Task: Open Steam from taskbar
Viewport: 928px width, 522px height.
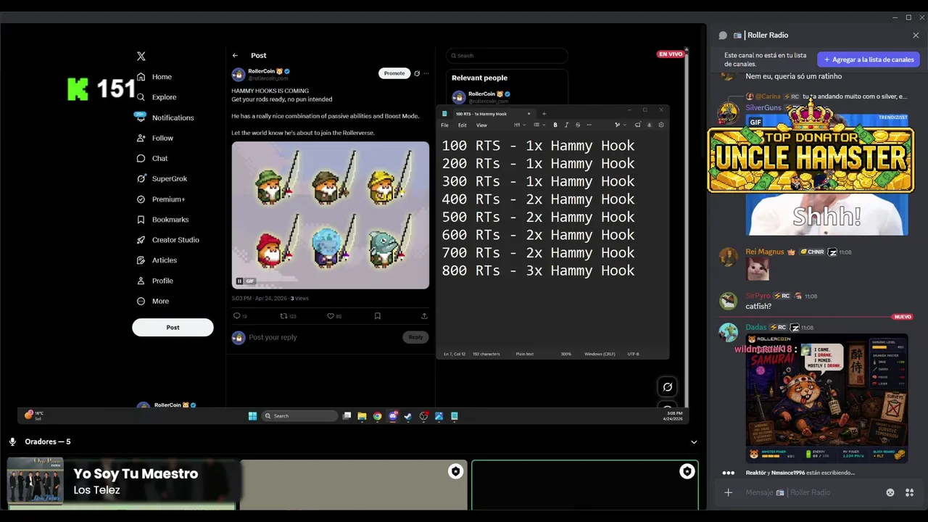Action: pos(408,416)
